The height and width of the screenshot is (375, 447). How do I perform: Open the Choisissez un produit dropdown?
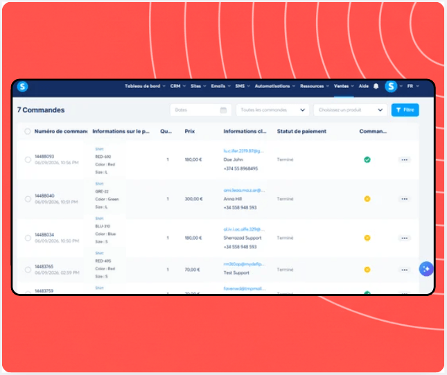(351, 110)
